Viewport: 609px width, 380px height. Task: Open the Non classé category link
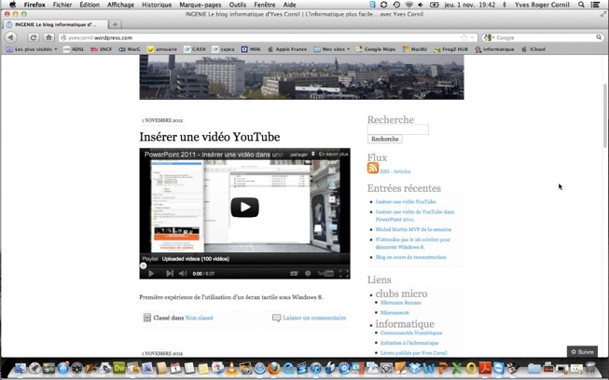coord(199,318)
